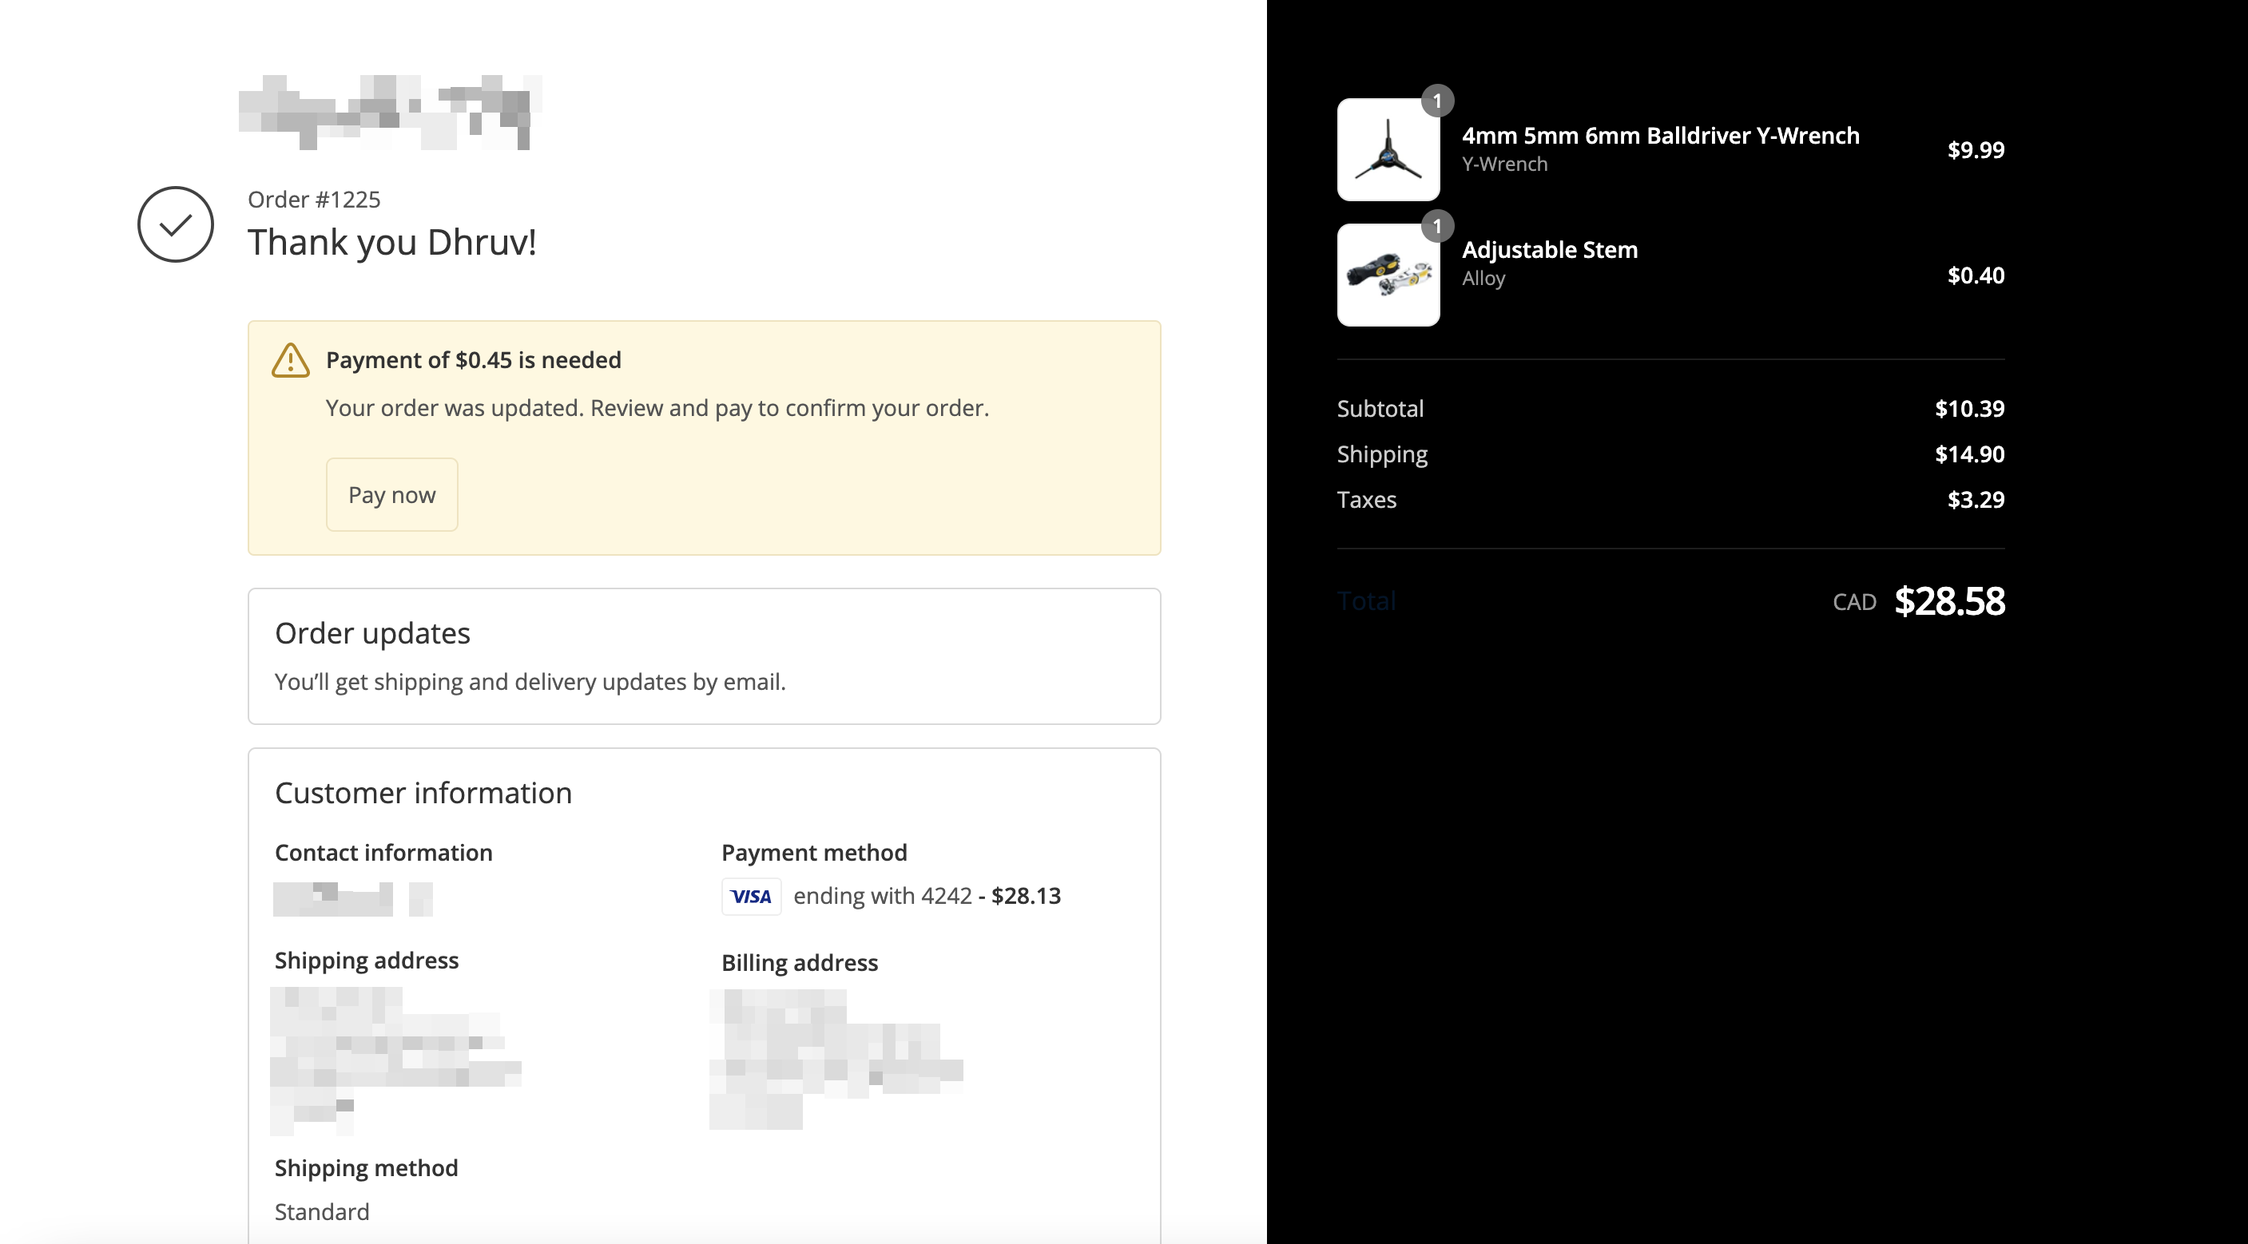2248x1244 pixels.
Task: Click the Adjustable Stem product name
Action: (x=1549, y=249)
